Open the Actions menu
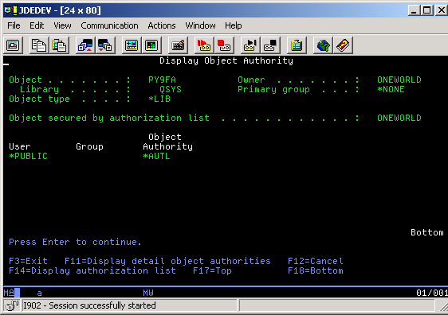The image size is (448, 315). (162, 25)
